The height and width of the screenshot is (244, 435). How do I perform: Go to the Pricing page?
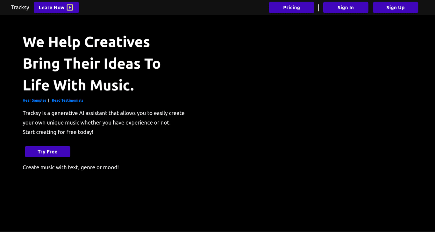(291, 8)
